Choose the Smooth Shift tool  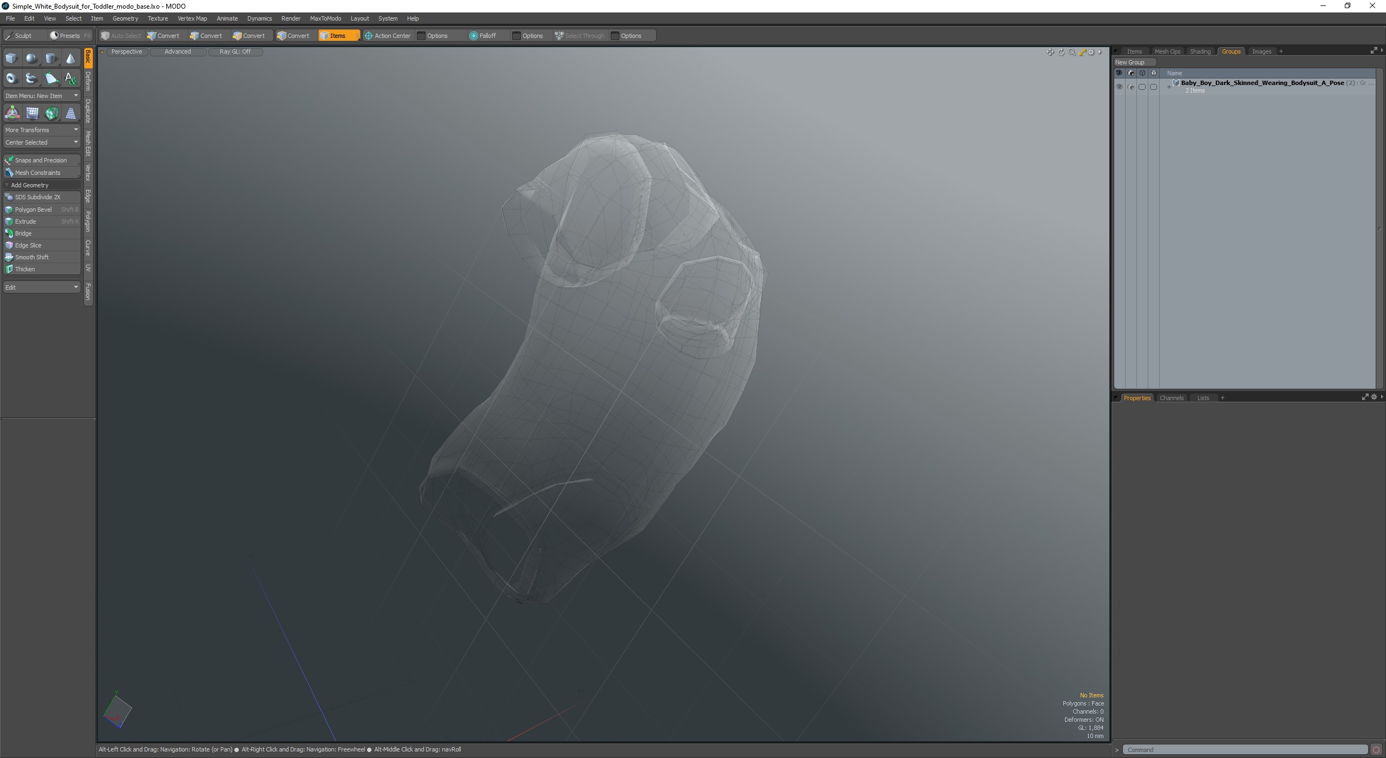coord(42,257)
